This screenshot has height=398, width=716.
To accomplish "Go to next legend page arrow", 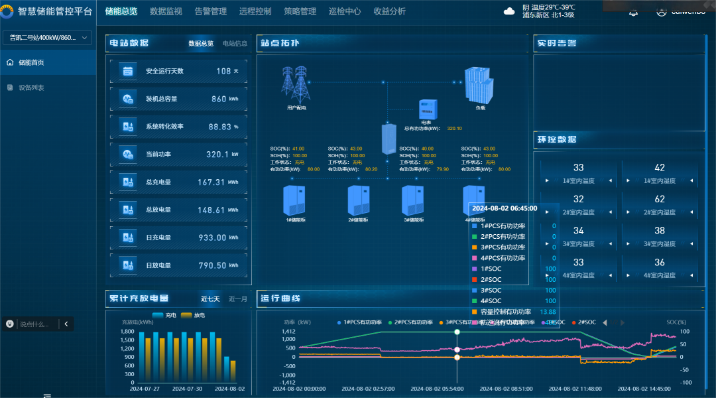I will point(622,322).
